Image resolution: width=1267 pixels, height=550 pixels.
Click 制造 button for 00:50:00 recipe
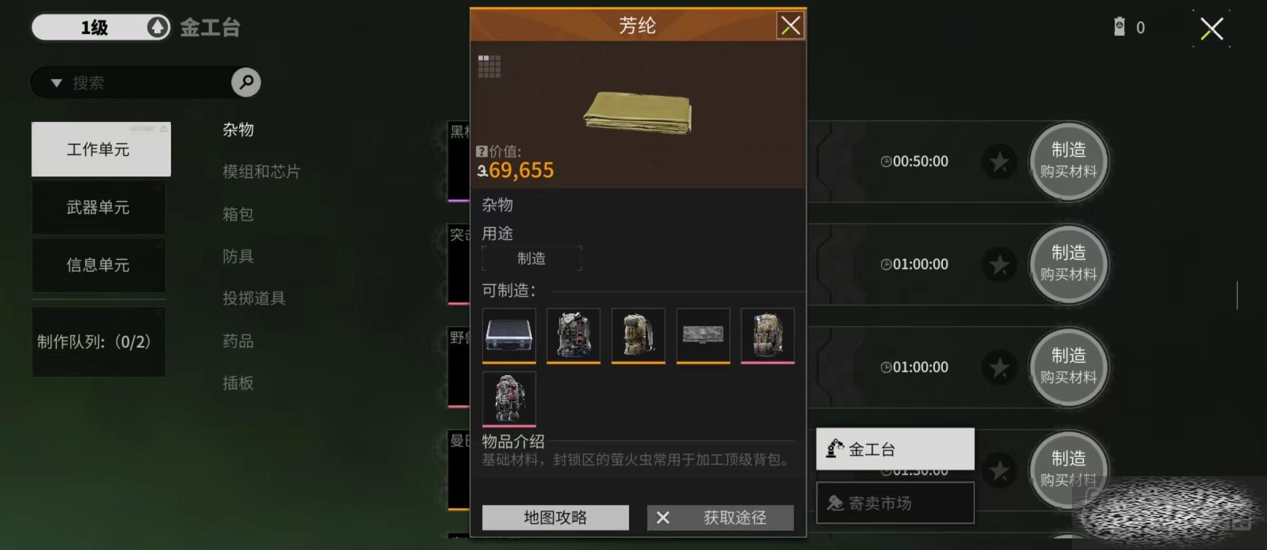1068,161
